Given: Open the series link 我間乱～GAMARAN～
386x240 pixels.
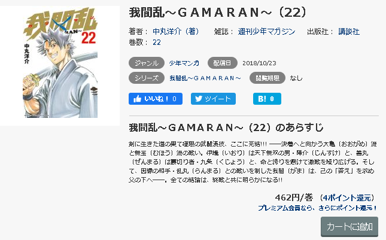Looking at the screenshot, I should (205, 78).
